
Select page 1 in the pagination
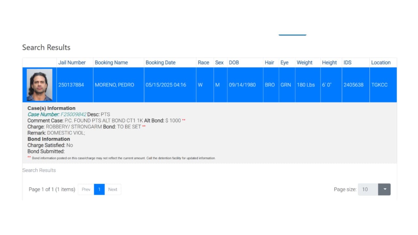(x=99, y=189)
